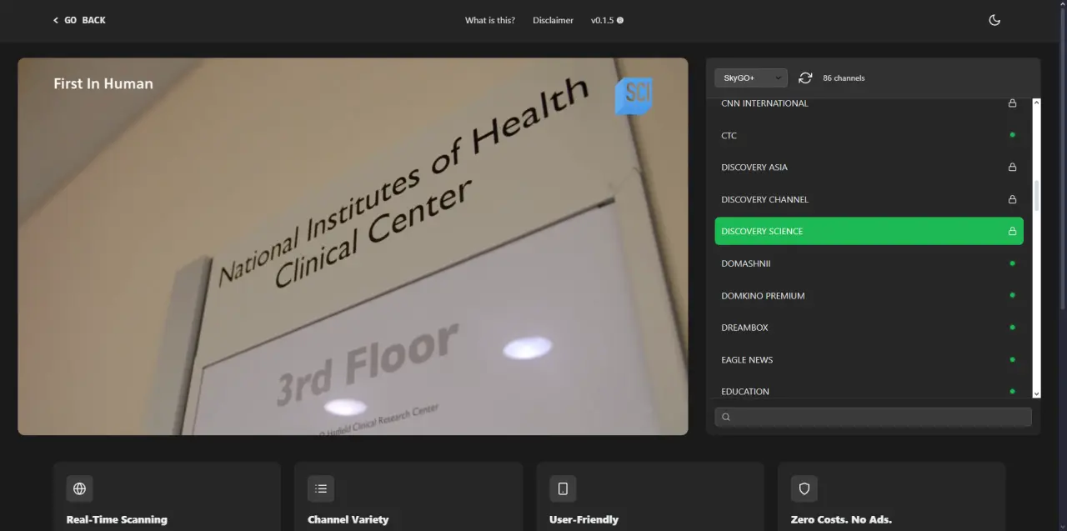Click lock icon on DISCOVERY CHANNEL row
The image size is (1067, 531).
click(1012, 199)
